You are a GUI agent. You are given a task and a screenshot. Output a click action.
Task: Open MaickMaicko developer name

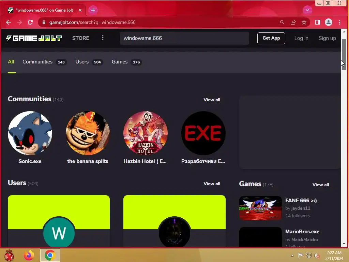pyautogui.click(x=304, y=240)
